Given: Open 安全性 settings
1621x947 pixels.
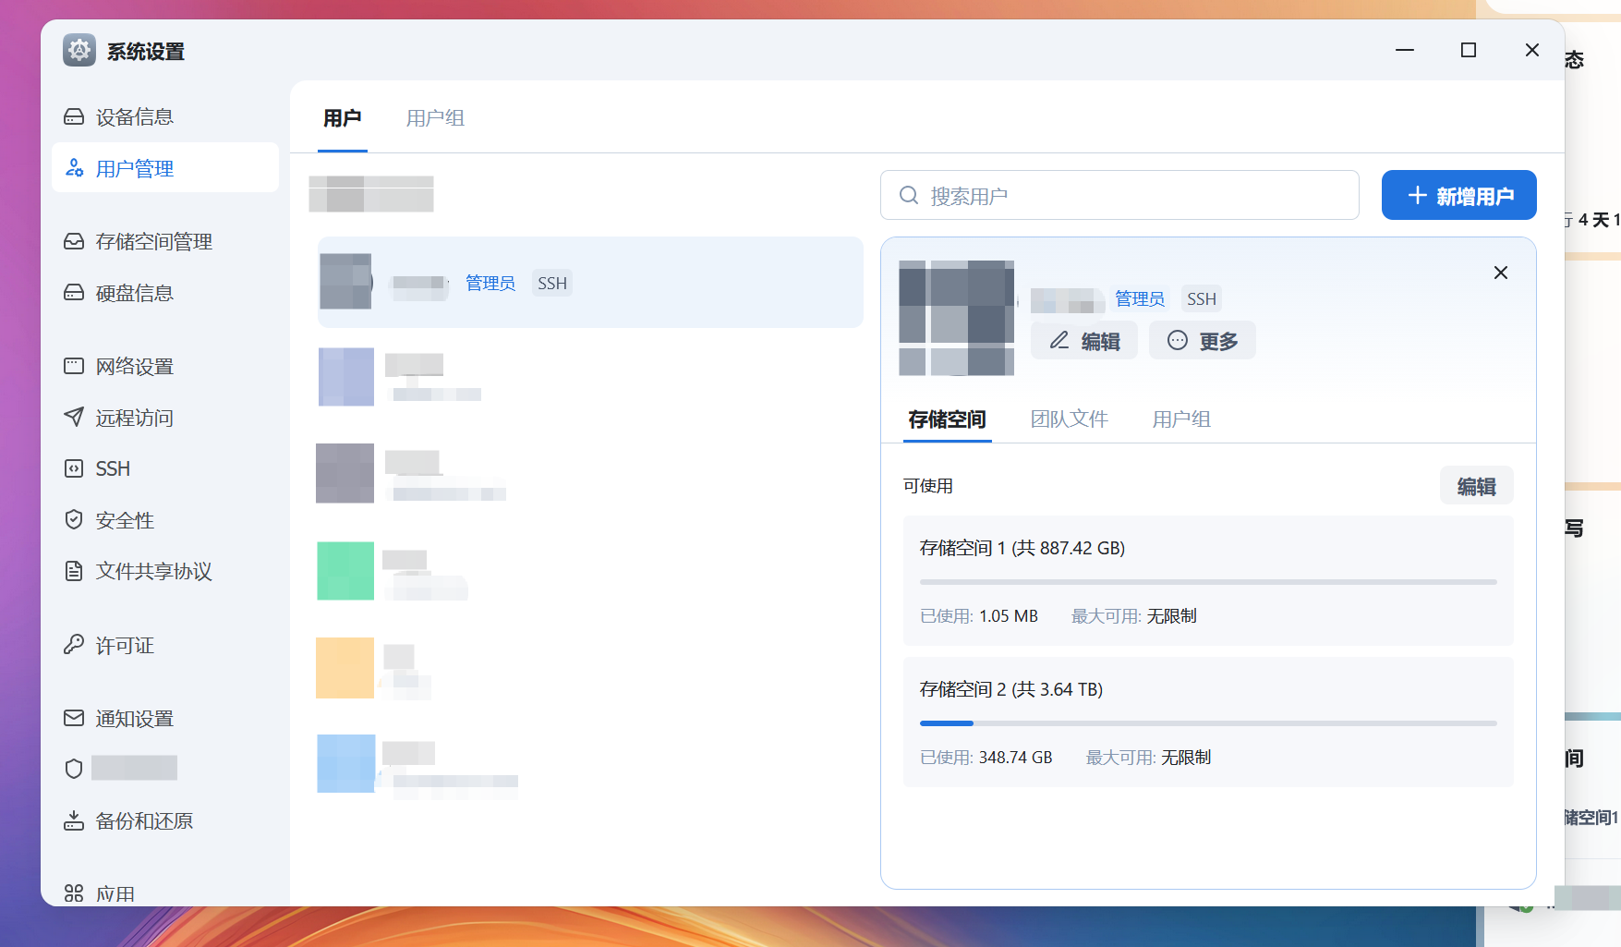Looking at the screenshot, I should point(126,519).
